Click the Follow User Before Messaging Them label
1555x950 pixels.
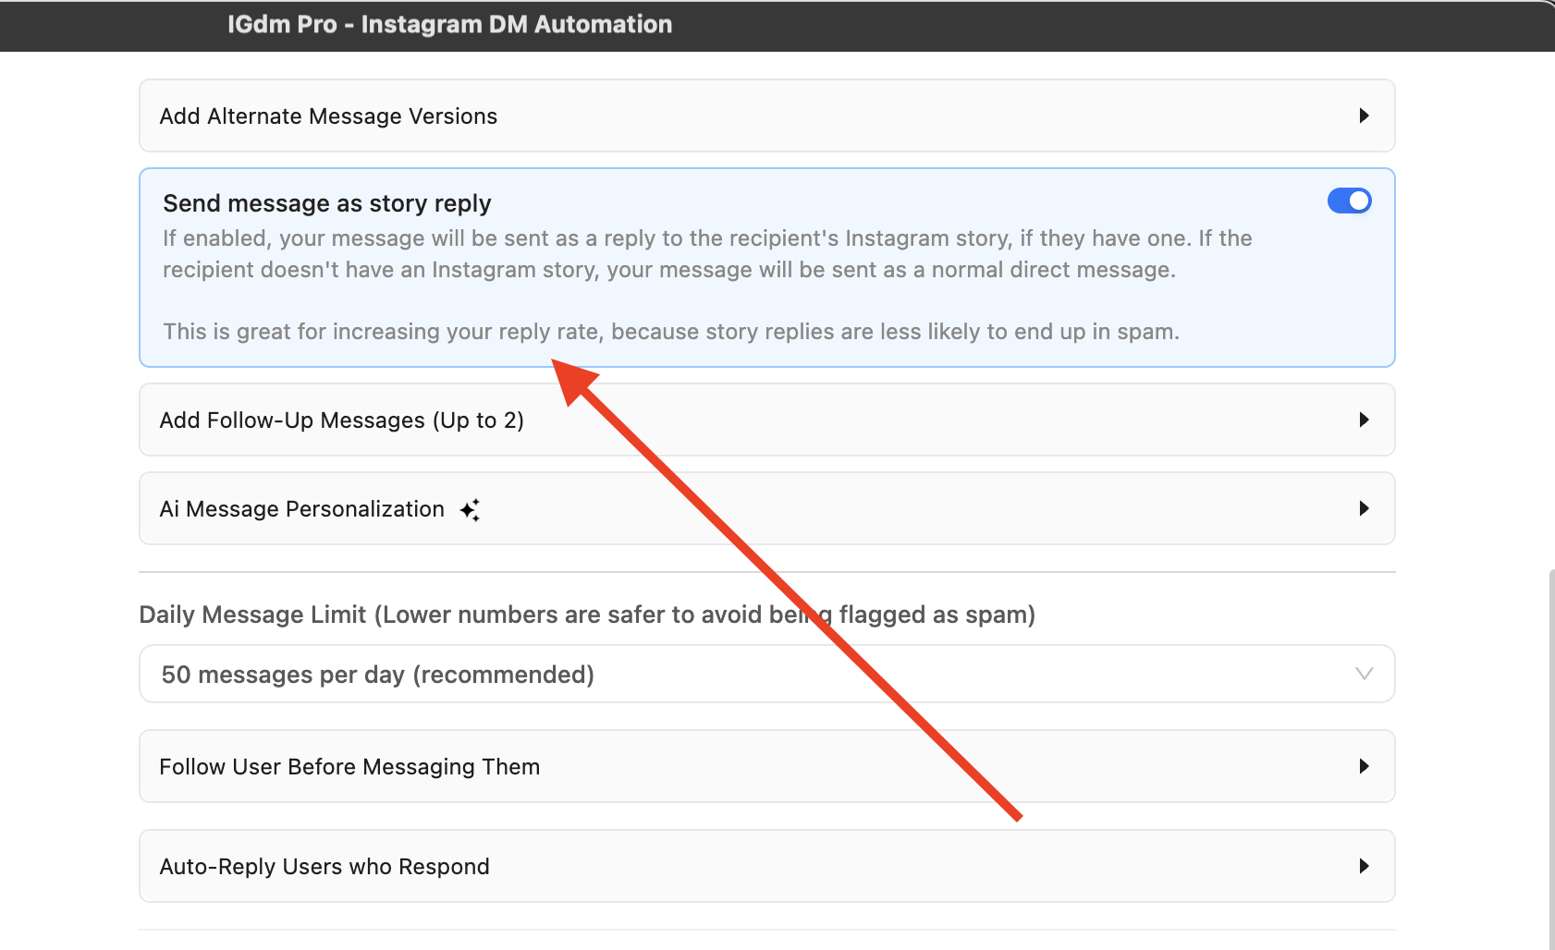349,767
